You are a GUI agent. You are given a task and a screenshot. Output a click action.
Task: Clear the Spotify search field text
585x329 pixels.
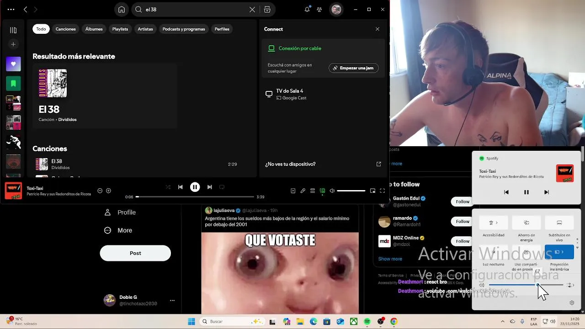[252, 10]
